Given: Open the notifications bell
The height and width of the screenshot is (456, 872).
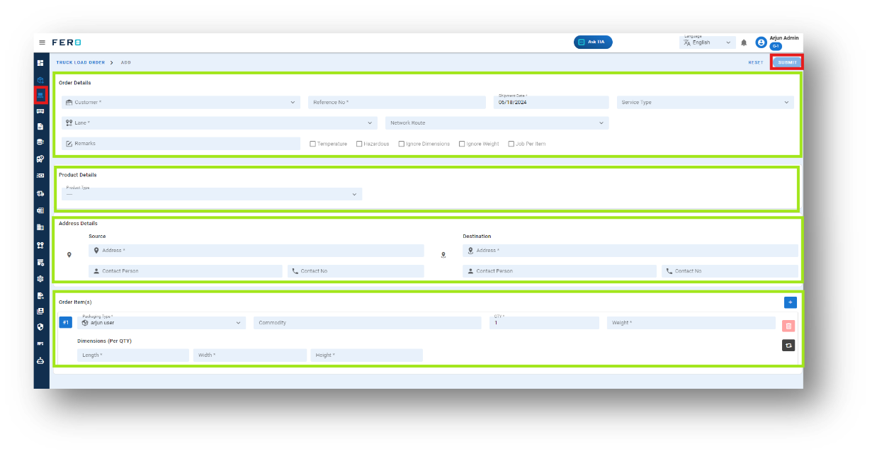Looking at the screenshot, I should (744, 42).
